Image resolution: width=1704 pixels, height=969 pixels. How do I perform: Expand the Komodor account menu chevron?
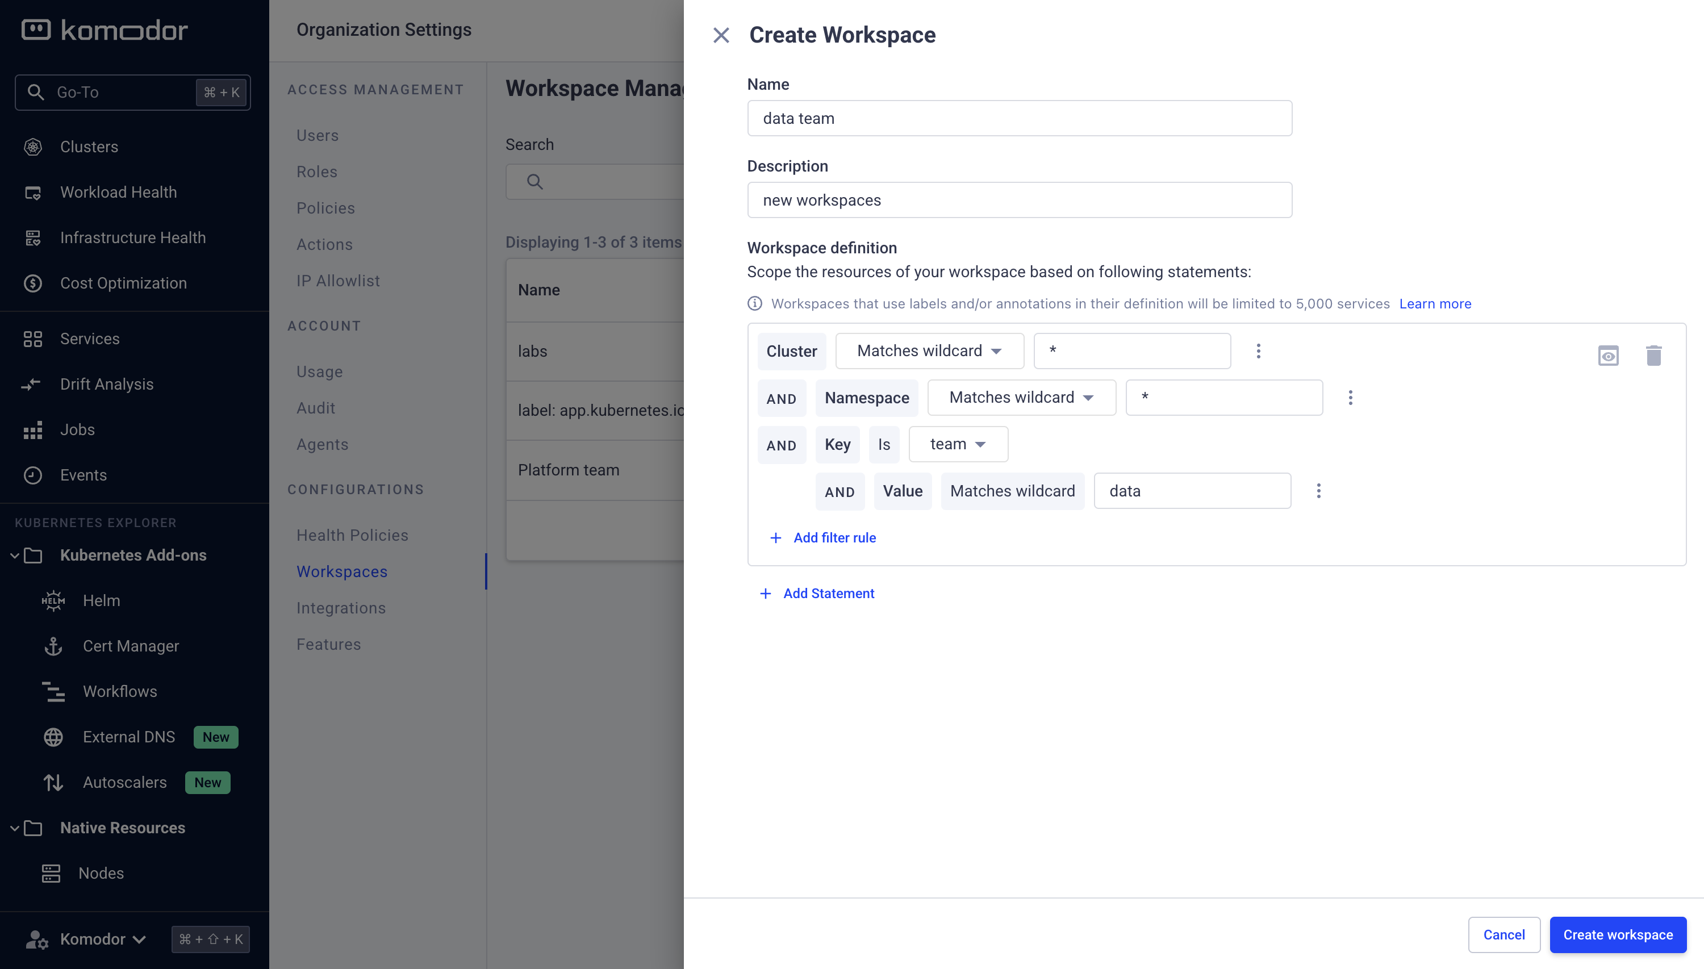[x=139, y=939]
